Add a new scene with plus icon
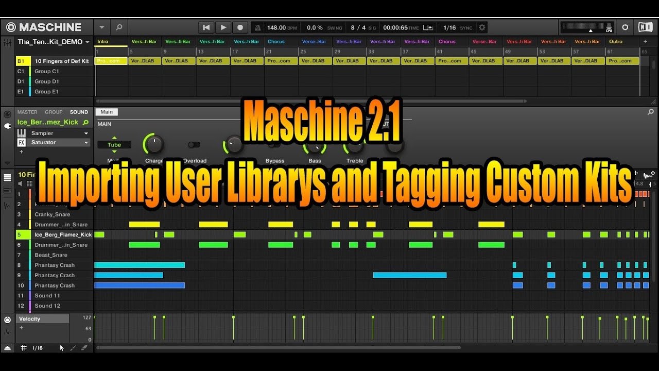This screenshot has height=371, width=659. pos(645,42)
